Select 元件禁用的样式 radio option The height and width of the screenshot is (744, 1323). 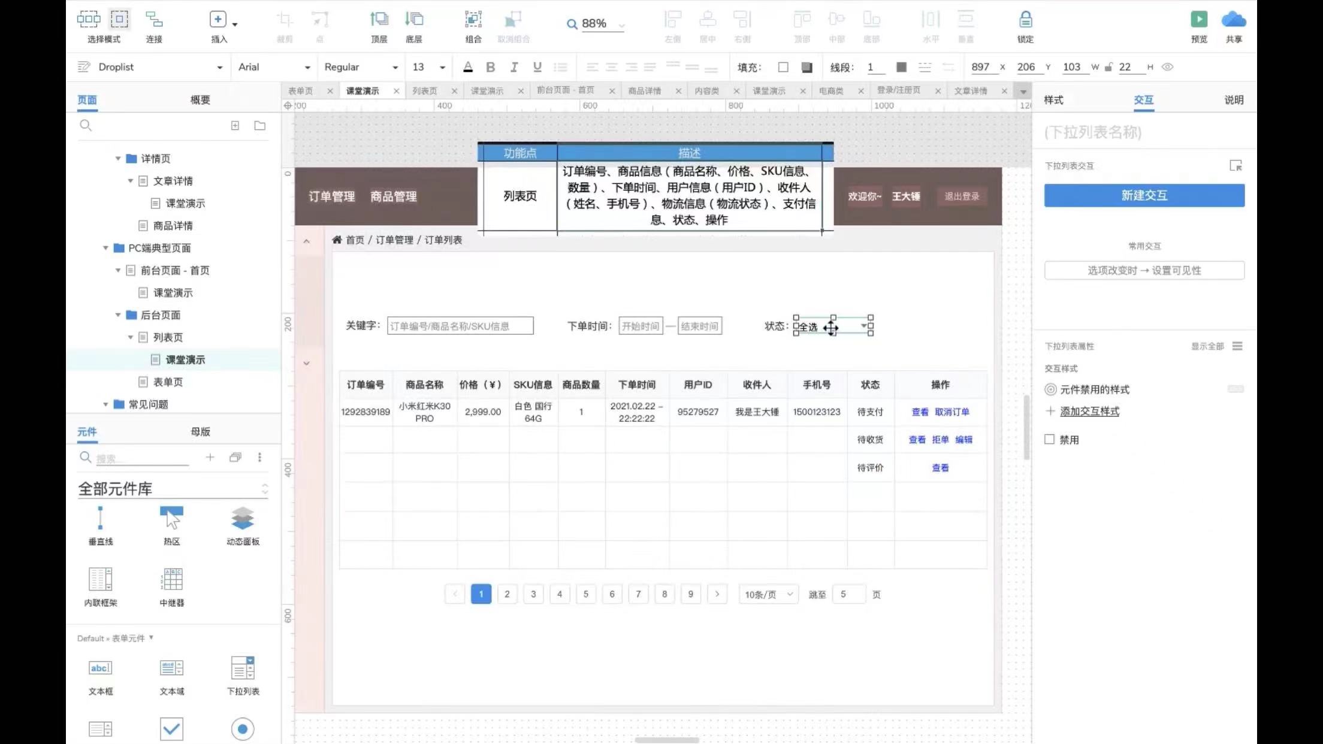(1050, 389)
